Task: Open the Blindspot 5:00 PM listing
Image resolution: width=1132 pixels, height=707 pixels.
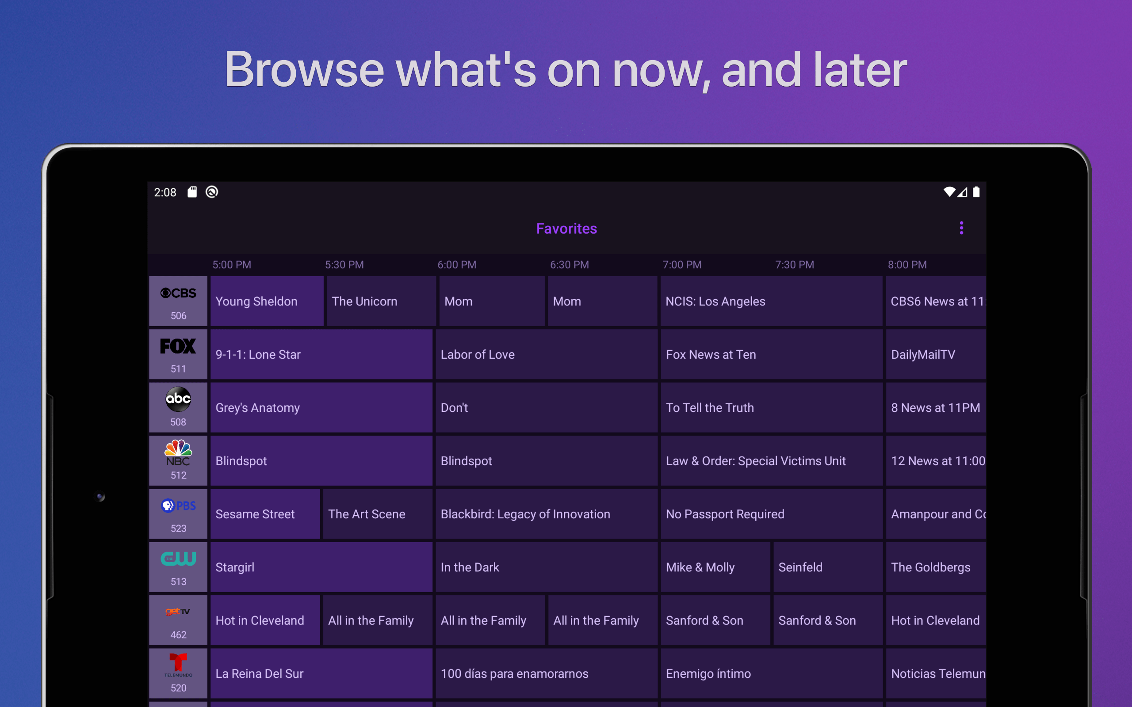Action: pyautogui.click(x=321, y=460)
